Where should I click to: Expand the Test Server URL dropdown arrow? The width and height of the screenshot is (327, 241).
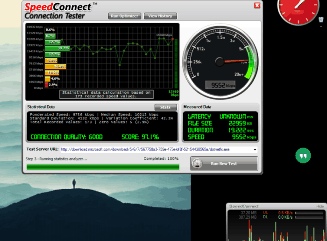point(255,150)
